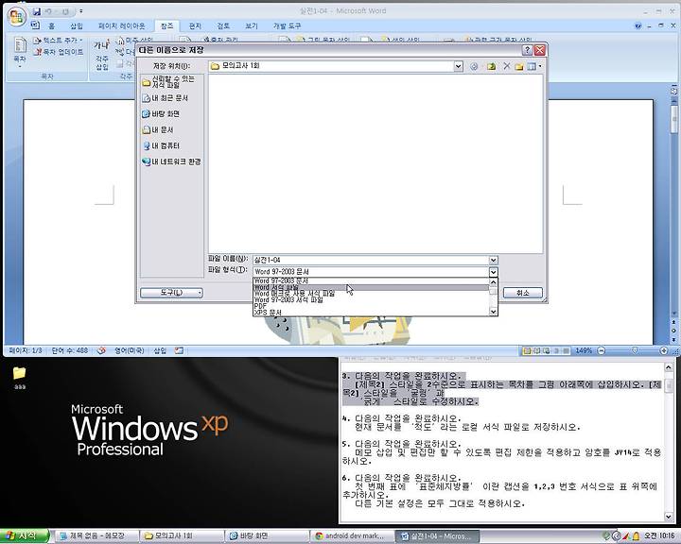Switch to '바탕 화면' taskbar button

(x=268, y=536)
